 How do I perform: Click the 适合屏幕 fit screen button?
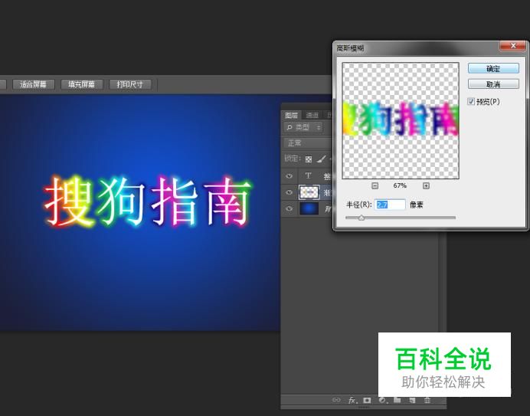(x=33, y=84)
